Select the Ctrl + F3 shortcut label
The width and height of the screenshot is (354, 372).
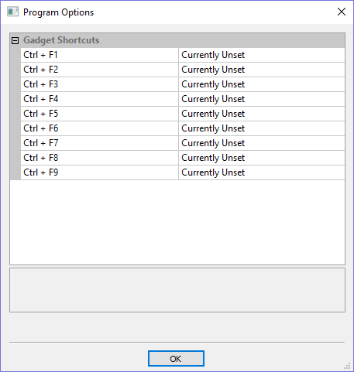[x=41, y=84]
